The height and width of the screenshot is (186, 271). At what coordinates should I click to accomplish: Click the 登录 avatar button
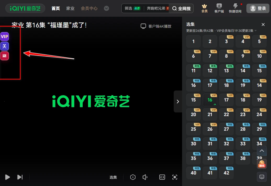[258, 8]
